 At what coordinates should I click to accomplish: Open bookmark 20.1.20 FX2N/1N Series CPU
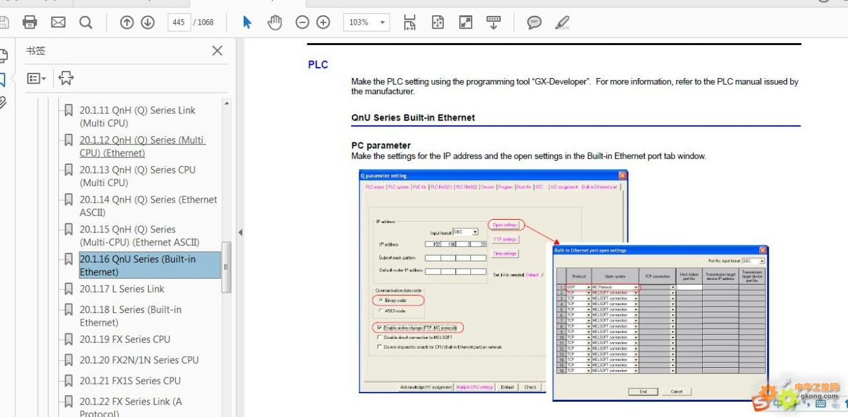coord(139,360)
